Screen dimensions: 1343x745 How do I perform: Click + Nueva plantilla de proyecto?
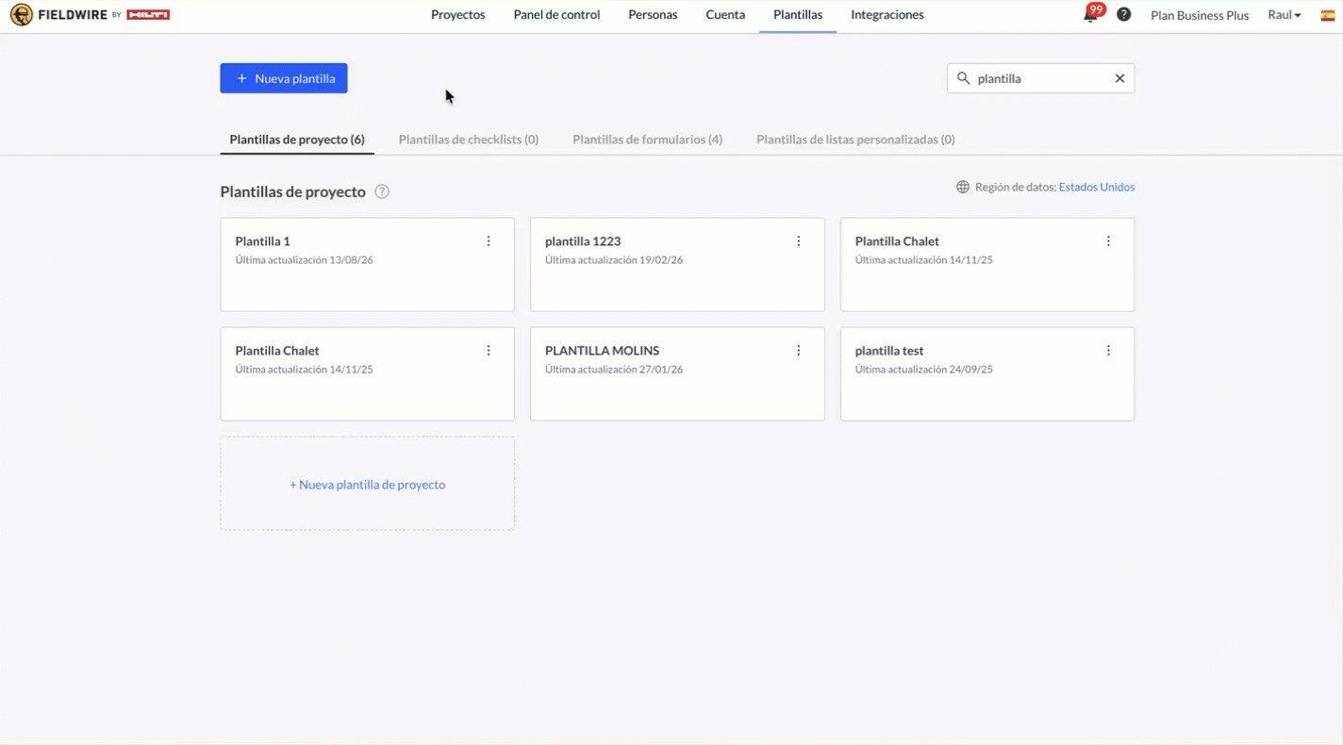[x=368, y=485]
